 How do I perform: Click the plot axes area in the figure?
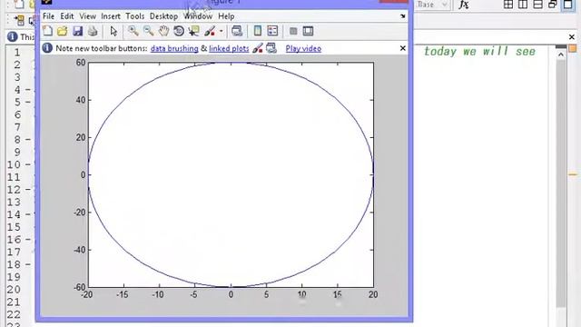point(231,174)
